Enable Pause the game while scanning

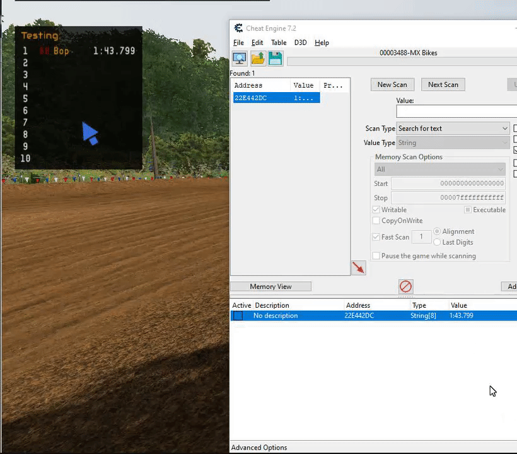(x=376, y=256)
